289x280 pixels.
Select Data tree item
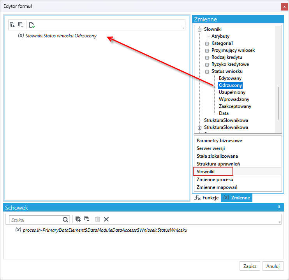point(224,113)
